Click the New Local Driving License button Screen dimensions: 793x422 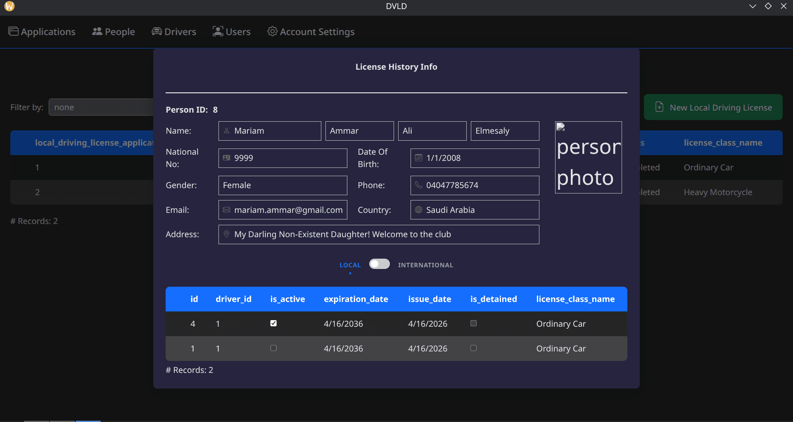[x=713, y=107]
